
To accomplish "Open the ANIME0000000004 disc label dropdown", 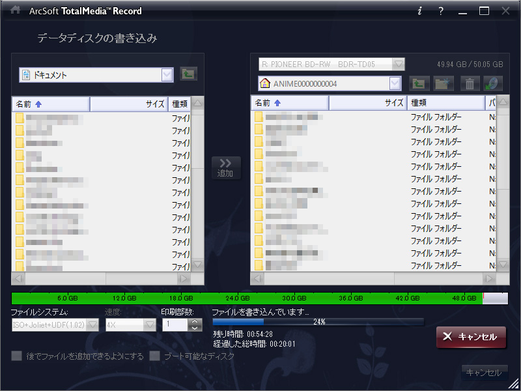I will click(395, 83).
